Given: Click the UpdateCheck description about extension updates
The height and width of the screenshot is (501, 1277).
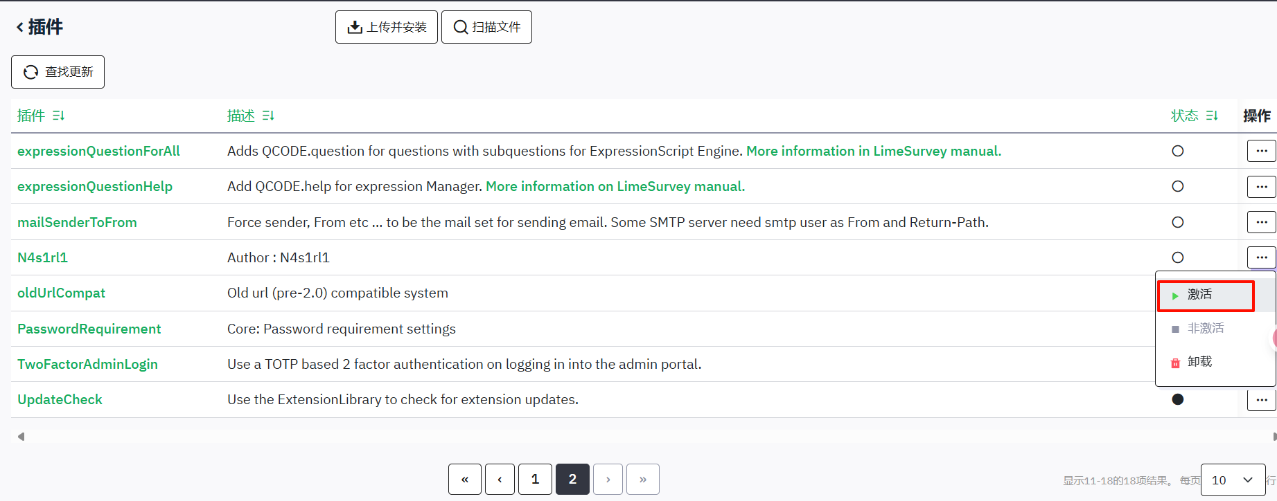Looking at the screenshot, I should pyautogui.click(x=403, y=399).
